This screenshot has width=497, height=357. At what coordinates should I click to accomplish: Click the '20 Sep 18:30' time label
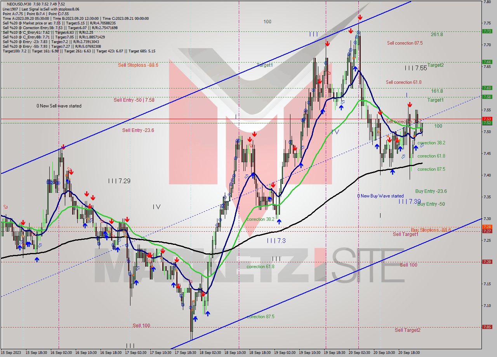(409, 353)
